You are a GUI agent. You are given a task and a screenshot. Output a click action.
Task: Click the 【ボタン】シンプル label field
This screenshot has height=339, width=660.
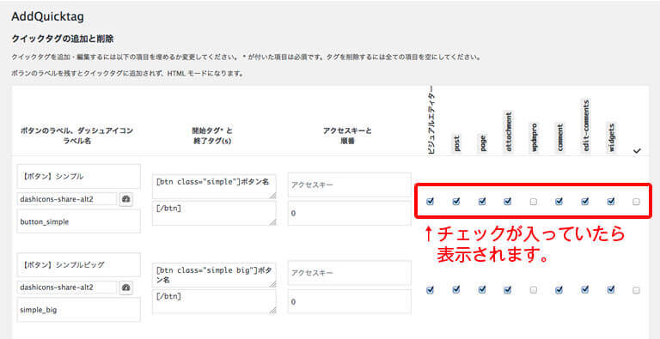point(79,177)
